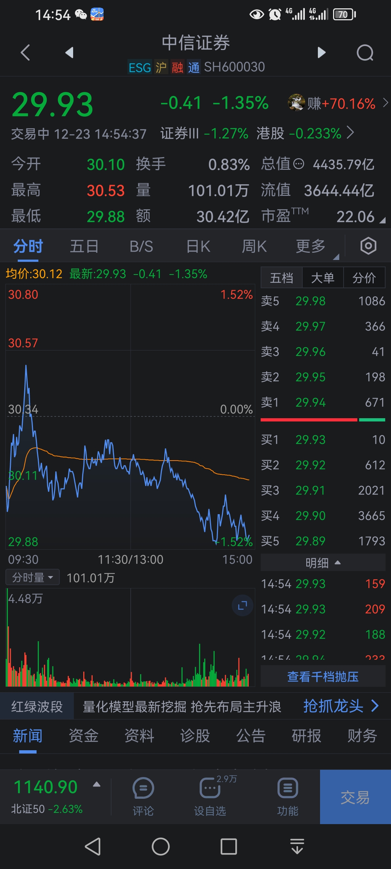Select 分价 price distribution tab
The image size is (391, 869).
364,278
